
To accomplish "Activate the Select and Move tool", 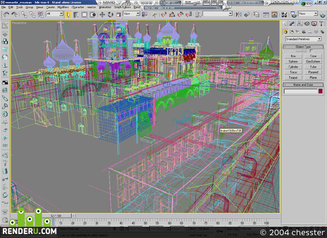I will (x=102, y=15).
